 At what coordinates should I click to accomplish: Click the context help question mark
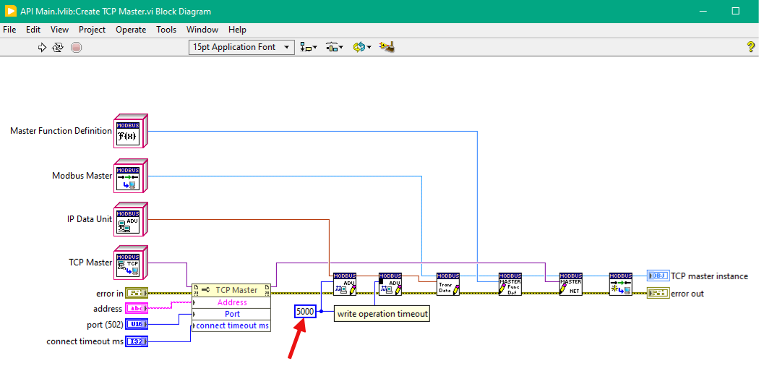751,47
